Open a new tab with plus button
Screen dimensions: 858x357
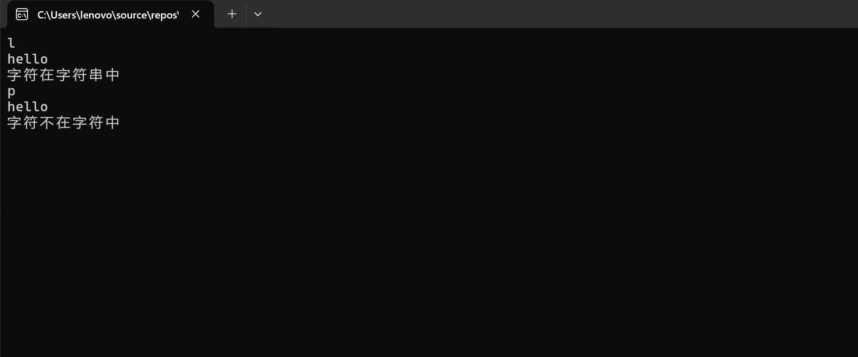tap(232, 14)
